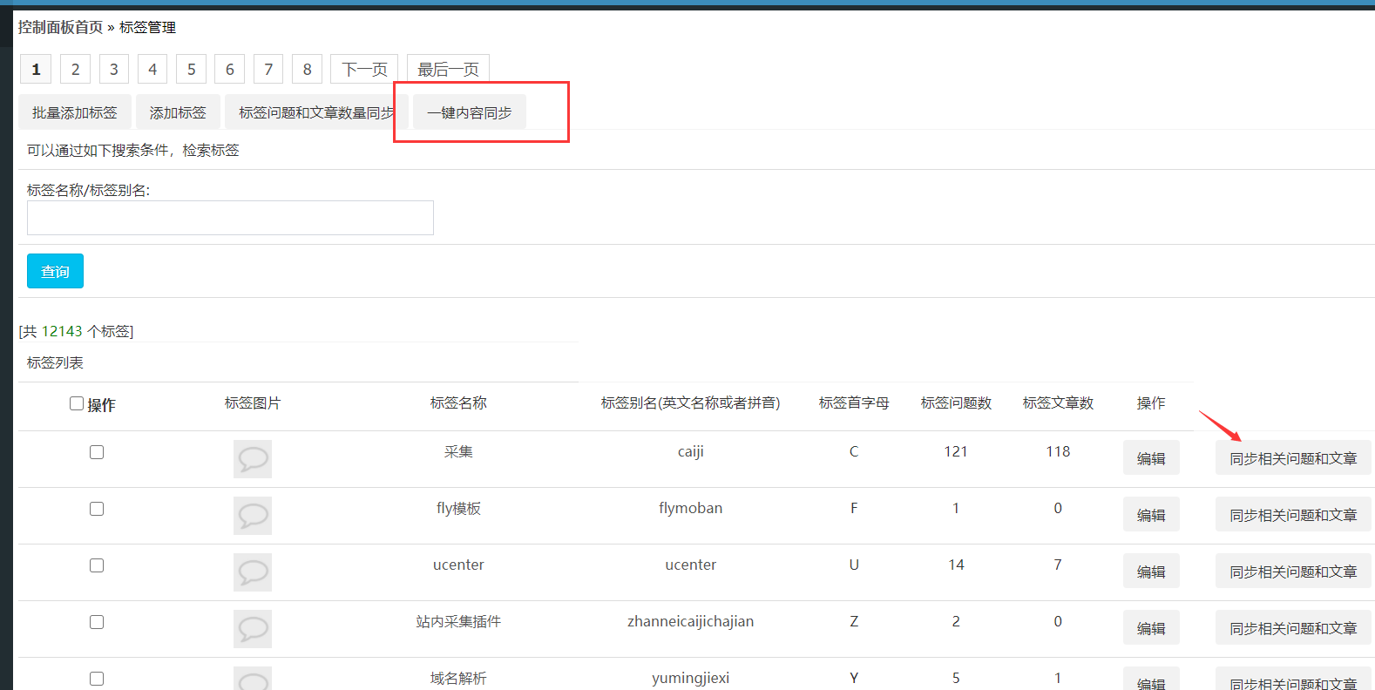Click the tag image icon for 站内采集插件

tap(253, 629)
